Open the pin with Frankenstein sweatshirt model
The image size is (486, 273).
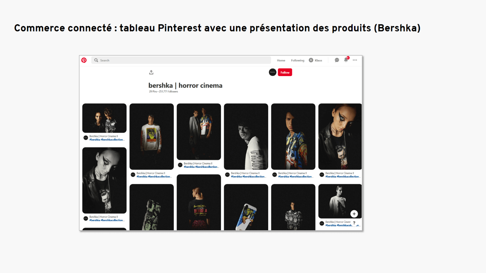152,137
